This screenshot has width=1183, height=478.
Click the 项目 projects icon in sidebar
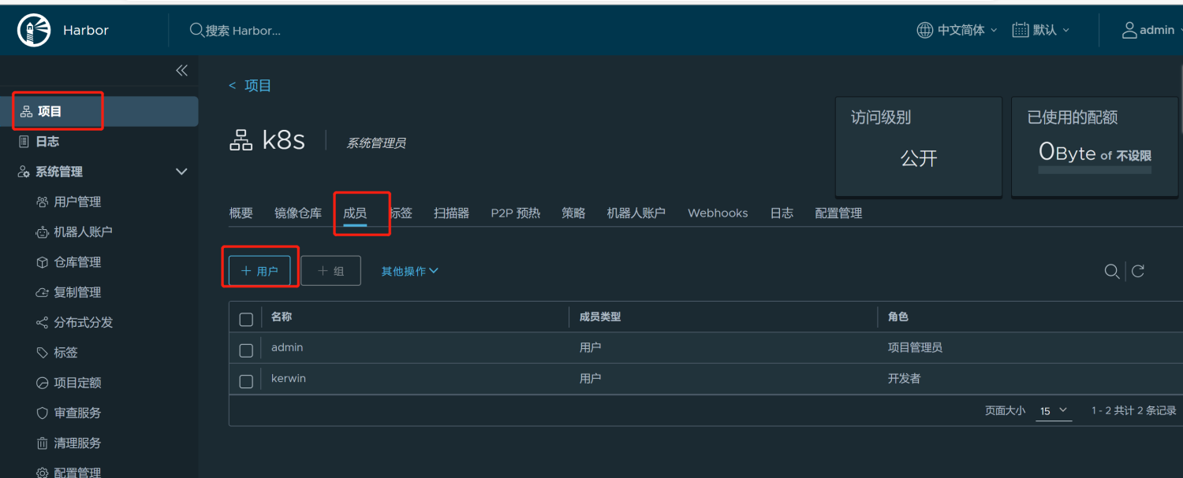[26, 112]
